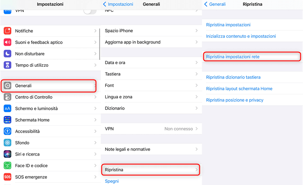Go back to Impostazioni
Screen dimensions: 303x185
(118, 4)
